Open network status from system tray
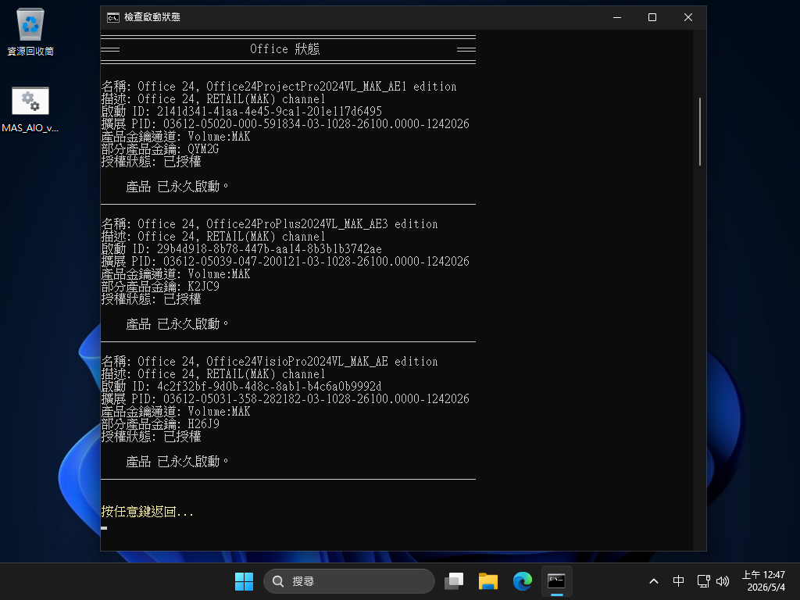Viewport: 800px width, 600px height. pyautogui.click(x=704, y=581)
